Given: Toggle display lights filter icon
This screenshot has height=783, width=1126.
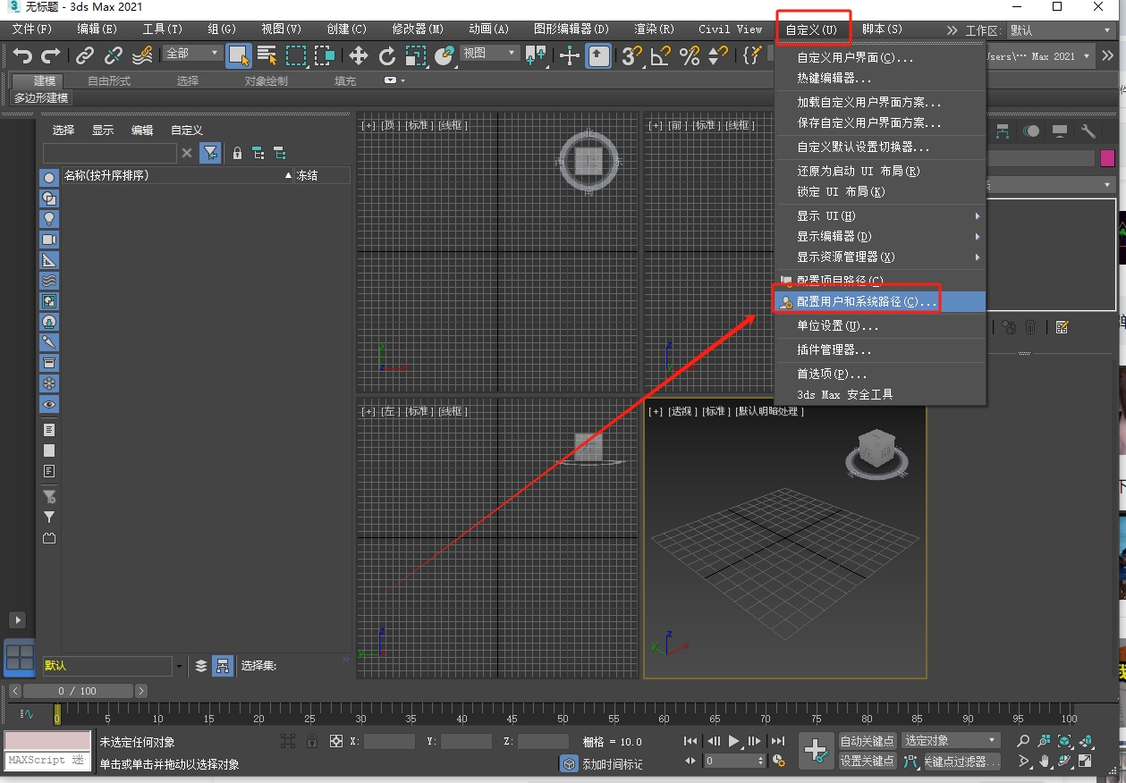Looking at the screenshot, I should tap(49, 218).
